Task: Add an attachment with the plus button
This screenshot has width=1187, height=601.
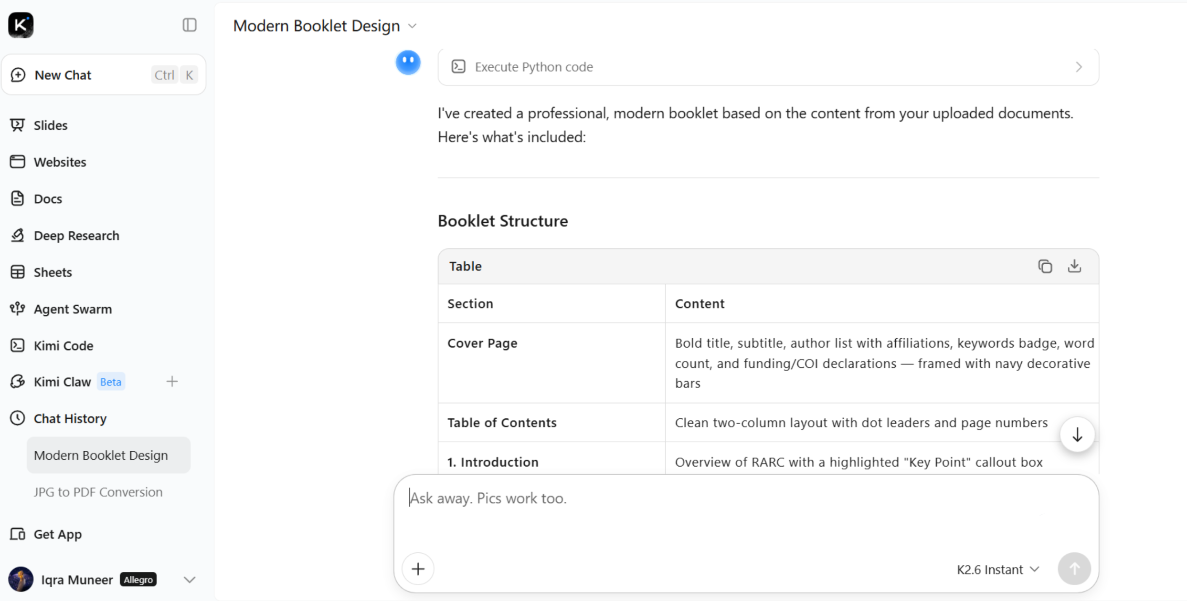Action: pyautogui.click(x=418, y=569)
